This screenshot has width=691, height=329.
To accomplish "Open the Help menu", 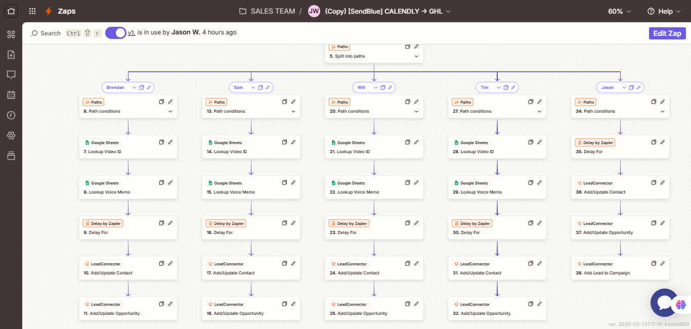I will click(x=661, y=11).
